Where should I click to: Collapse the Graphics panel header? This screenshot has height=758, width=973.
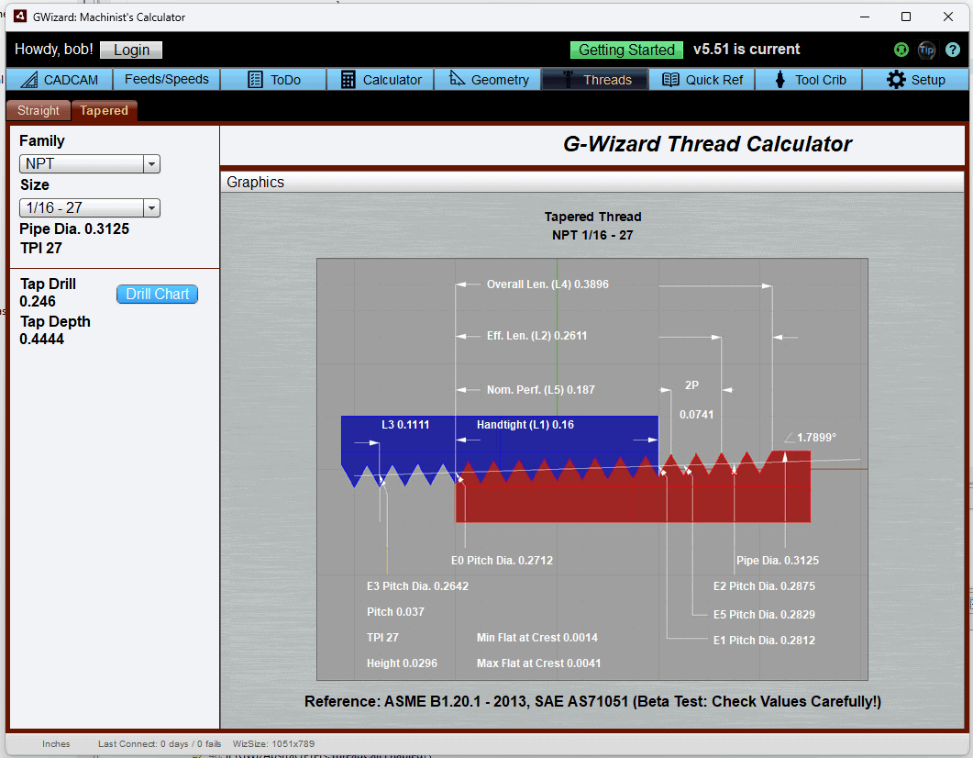(x=255, y=182)
